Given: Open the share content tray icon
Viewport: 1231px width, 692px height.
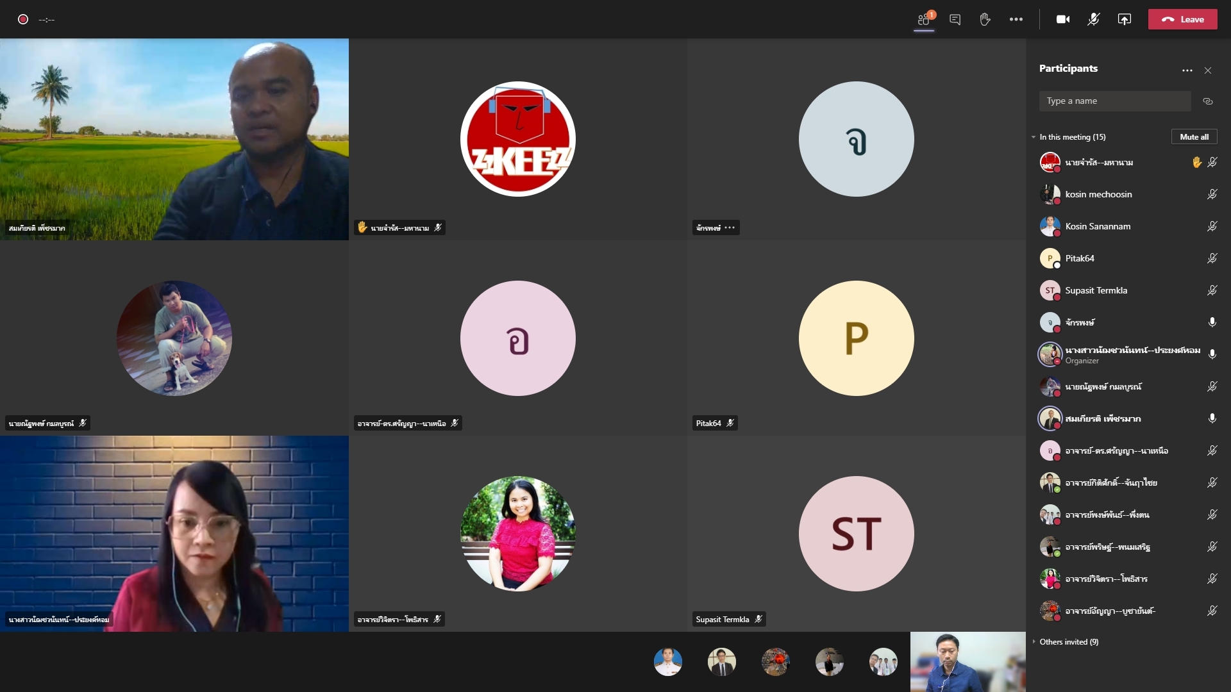Looking at the screenshot, I should pos(1124,19).
